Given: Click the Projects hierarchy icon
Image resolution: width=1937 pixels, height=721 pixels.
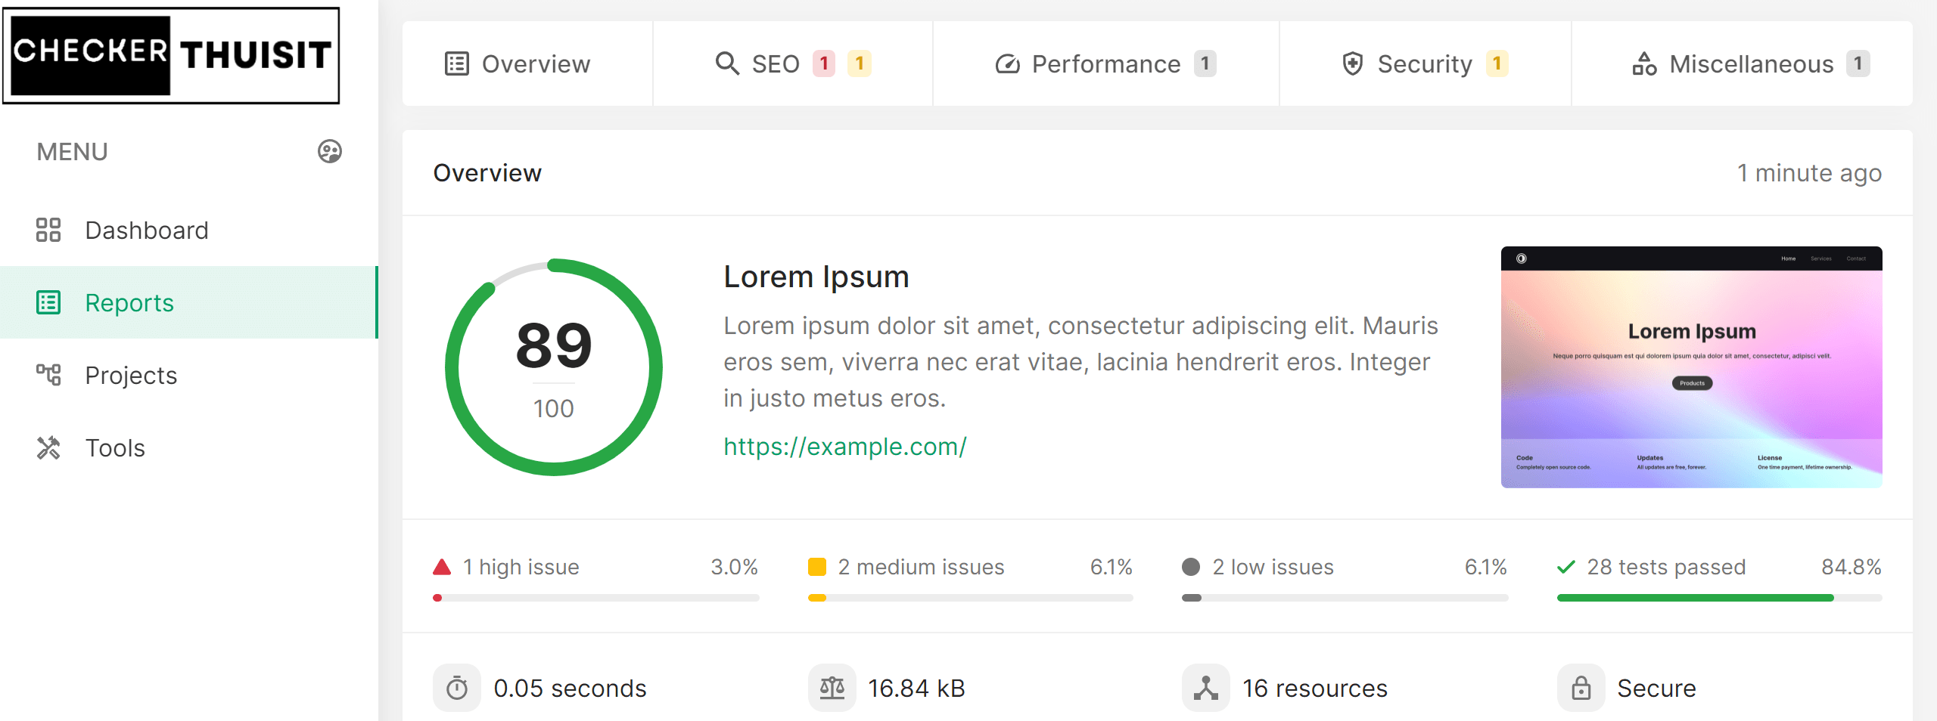Looking at the screenshot, I should click(x=48, y=375).
